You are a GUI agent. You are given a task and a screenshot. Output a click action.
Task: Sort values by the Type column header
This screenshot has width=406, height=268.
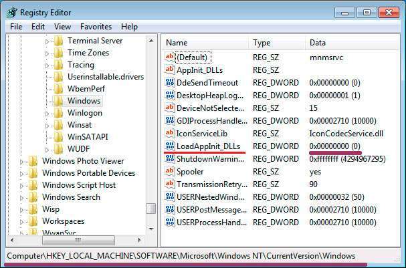[x=277, y=43]
